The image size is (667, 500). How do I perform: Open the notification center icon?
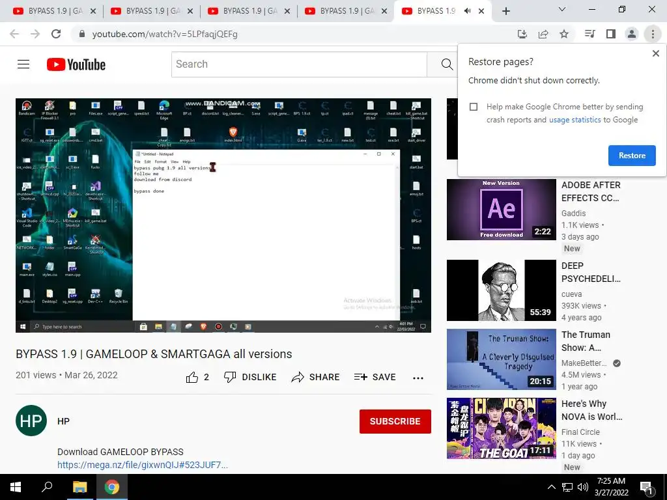[647, 488]
